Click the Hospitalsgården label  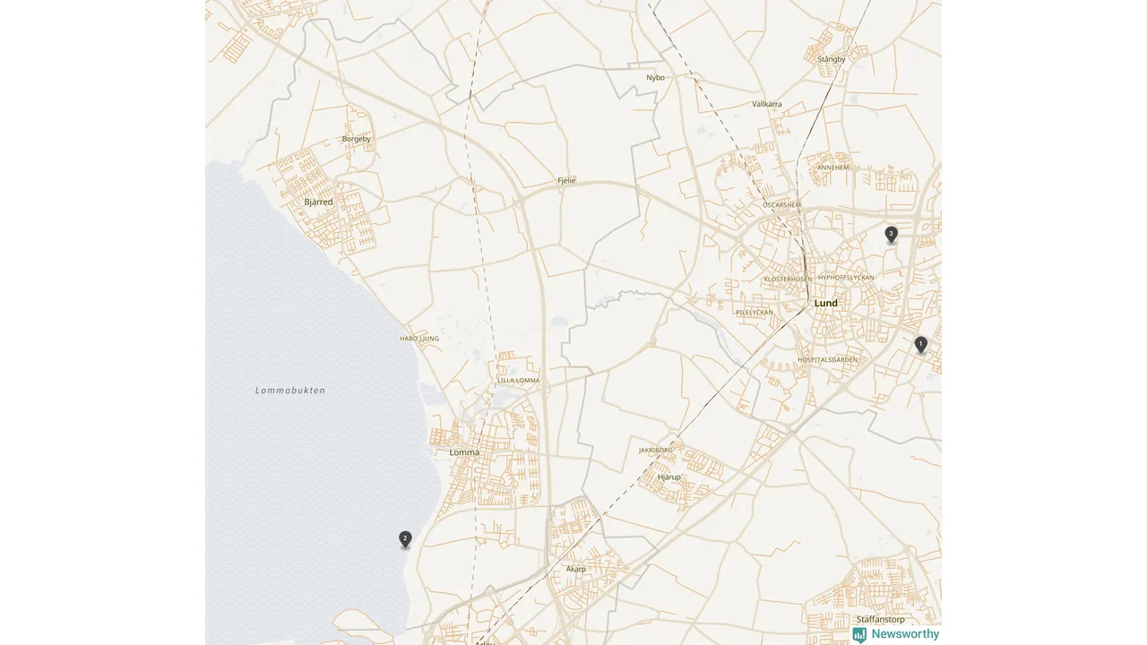(x=827, y=359)
